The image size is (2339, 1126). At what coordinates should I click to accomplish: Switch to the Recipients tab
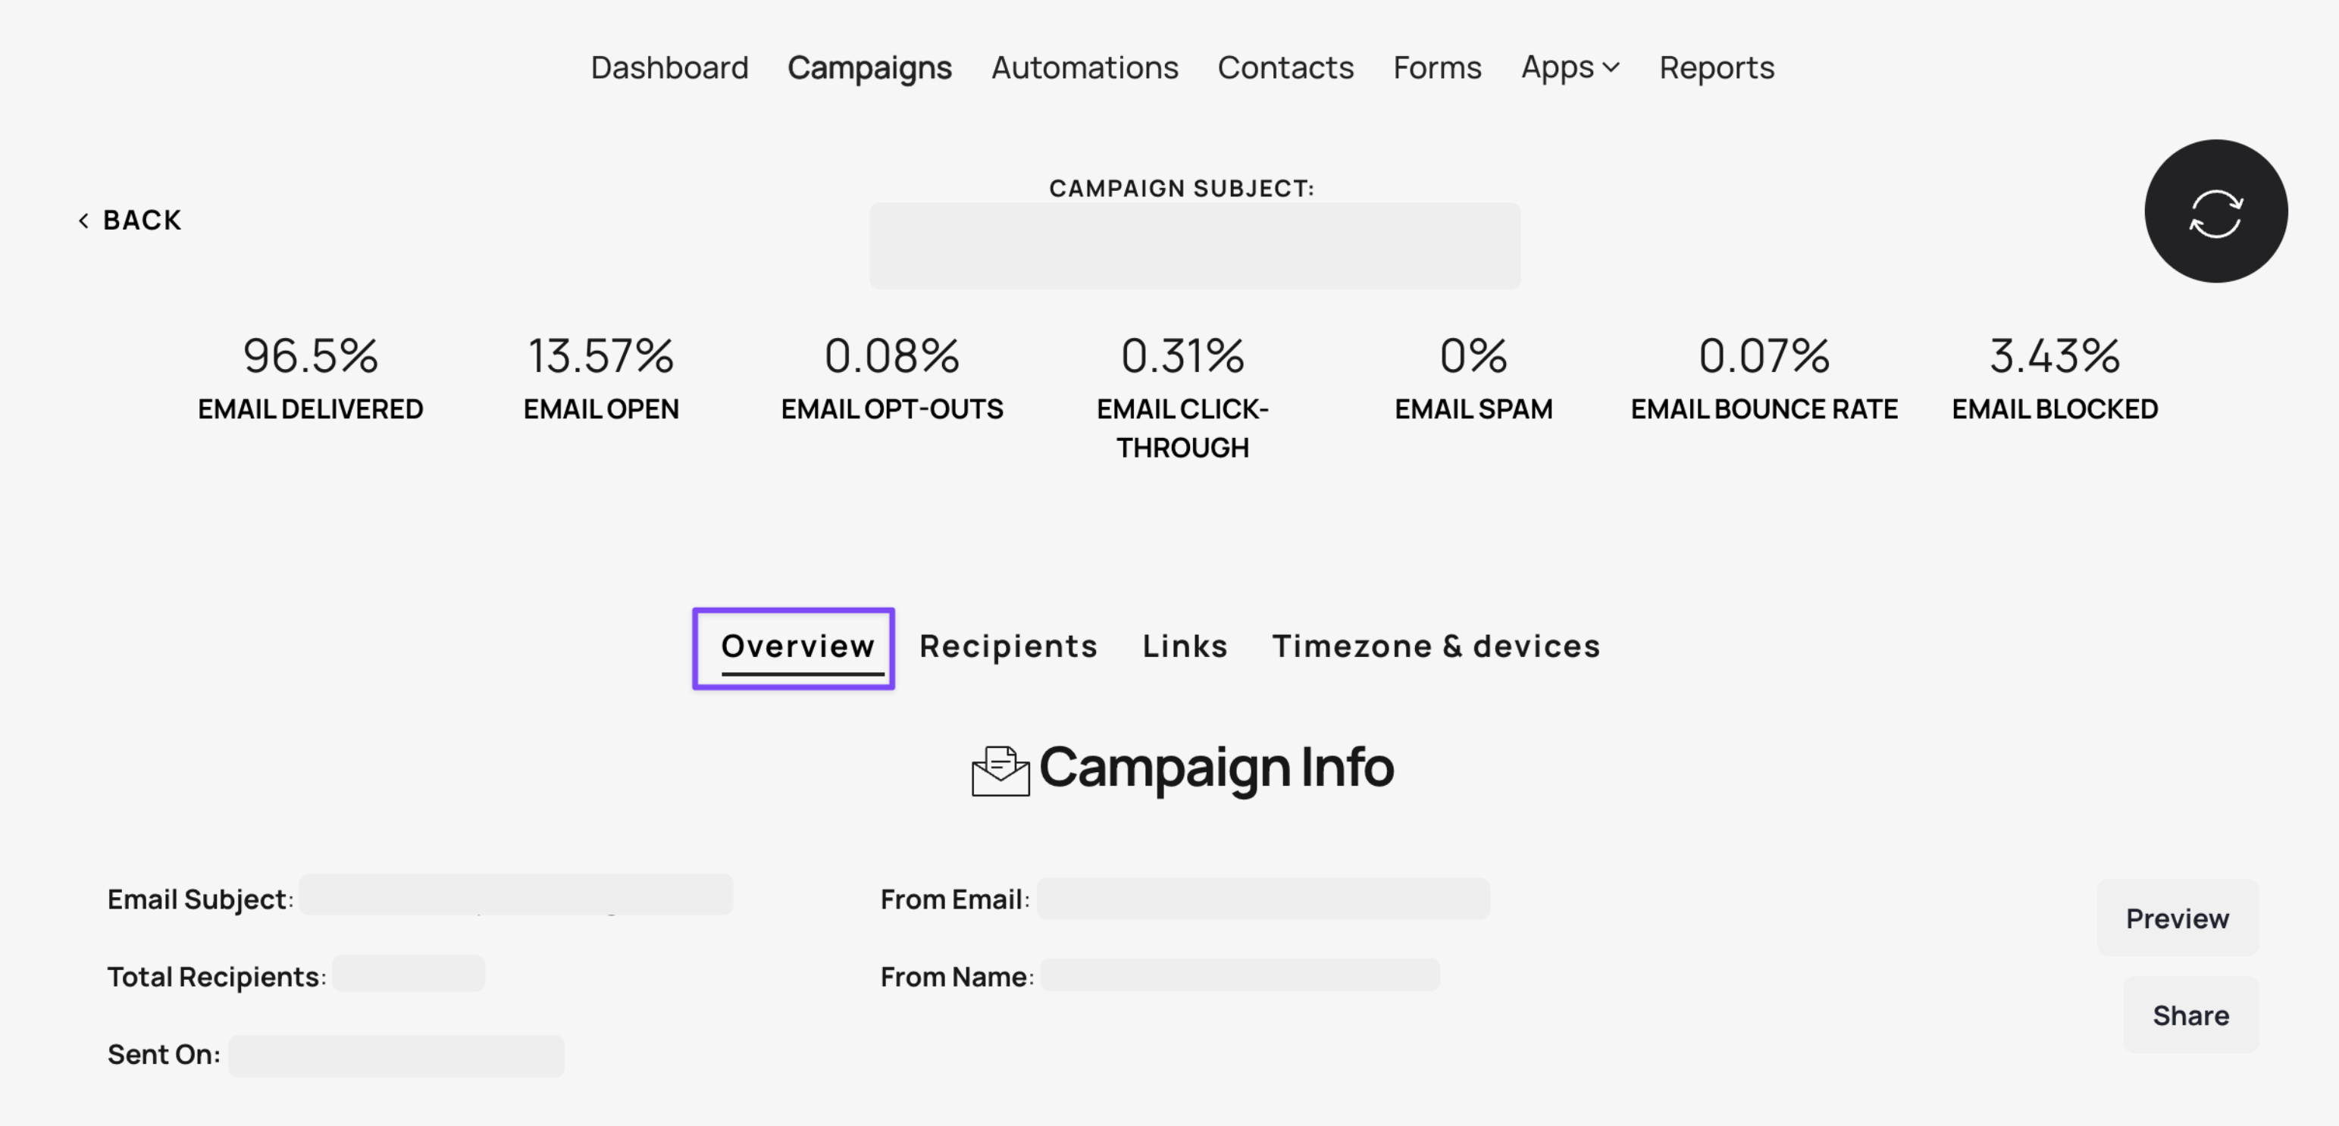point(1008,646)
